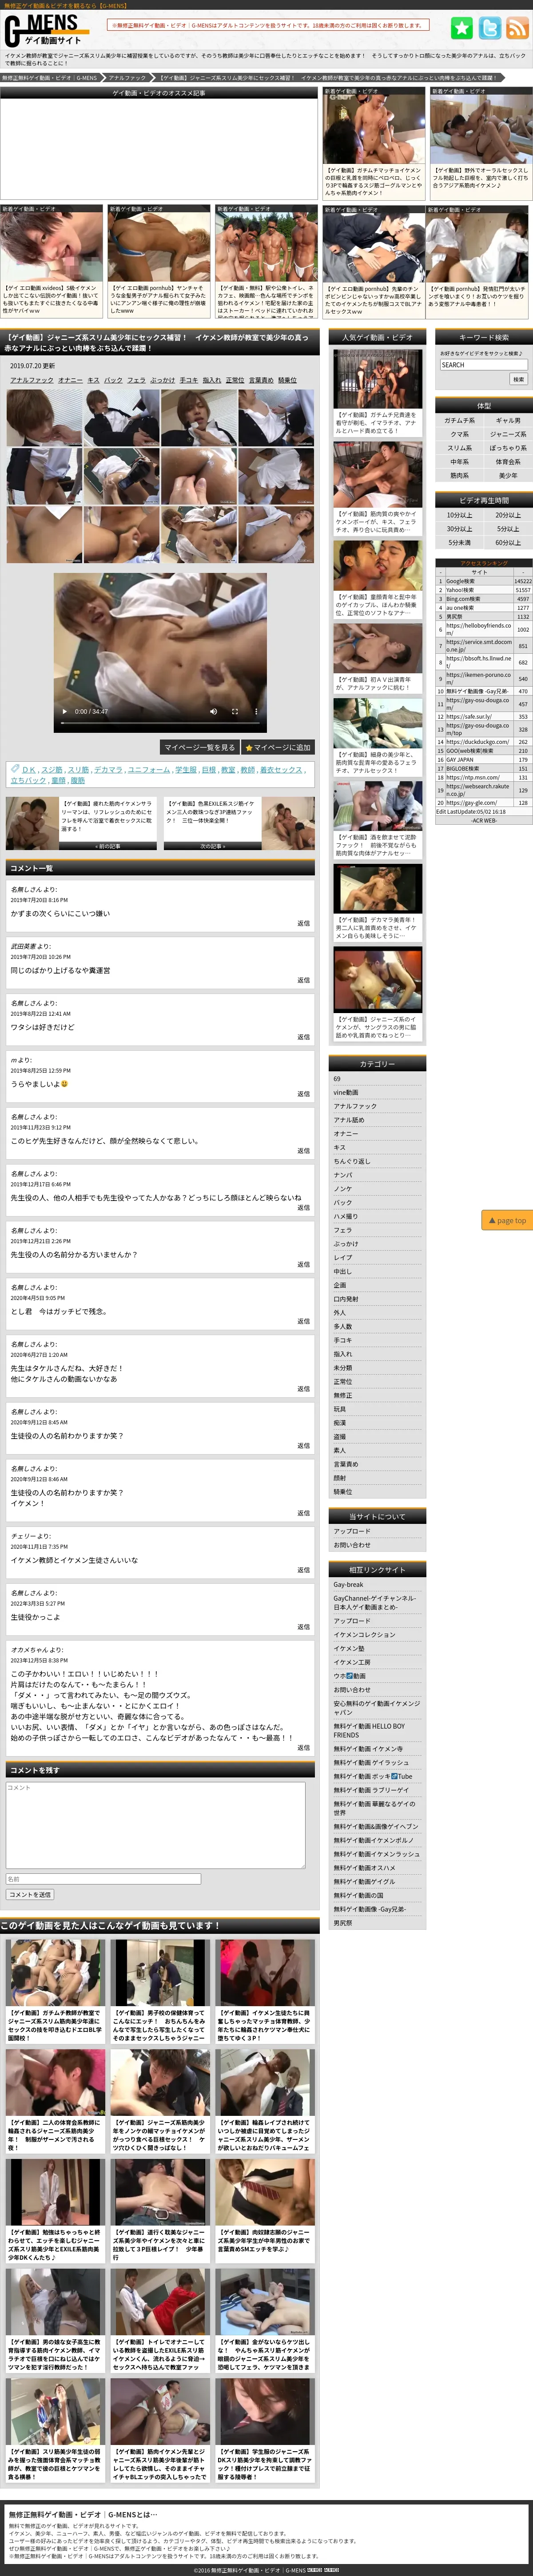Open the 外人 category
The image size is (533, 2576).
pos(340,1313)
